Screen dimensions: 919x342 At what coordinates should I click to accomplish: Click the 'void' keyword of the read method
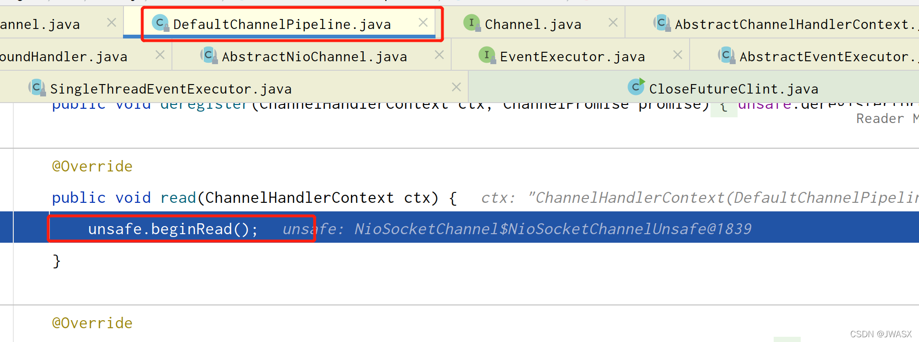[x=133, y=198]
